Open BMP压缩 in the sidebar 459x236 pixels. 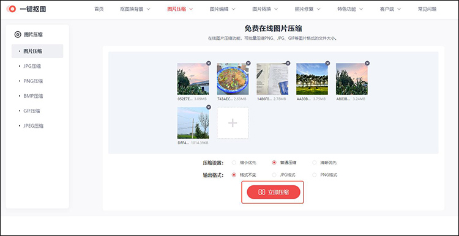click(33, 96)
